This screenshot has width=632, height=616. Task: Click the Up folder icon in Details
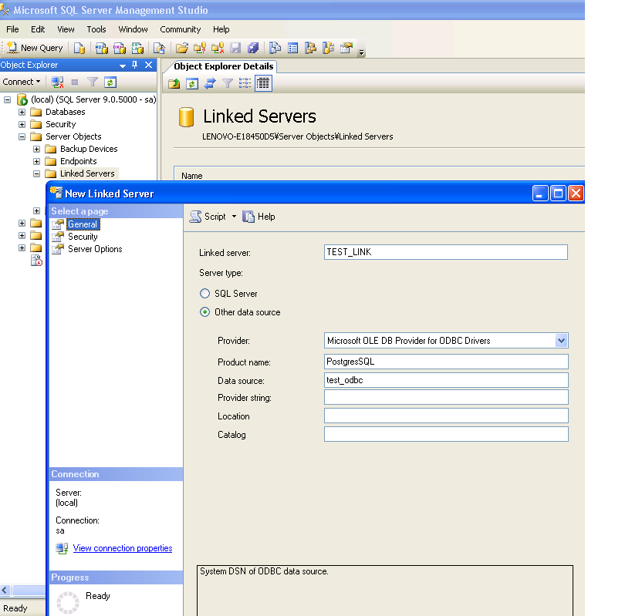[174, 84]
